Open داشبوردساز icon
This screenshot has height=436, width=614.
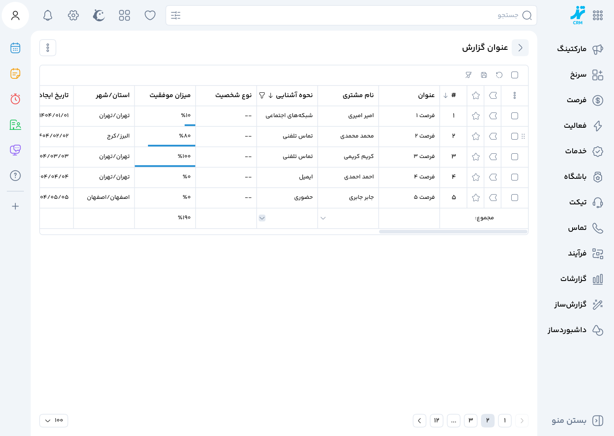pos(598,330)
